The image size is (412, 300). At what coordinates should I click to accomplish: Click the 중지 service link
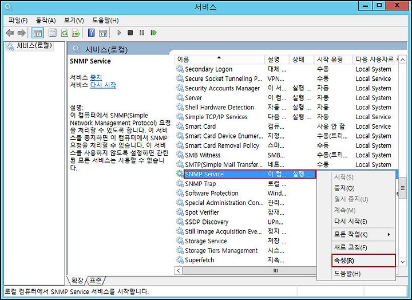96,77
